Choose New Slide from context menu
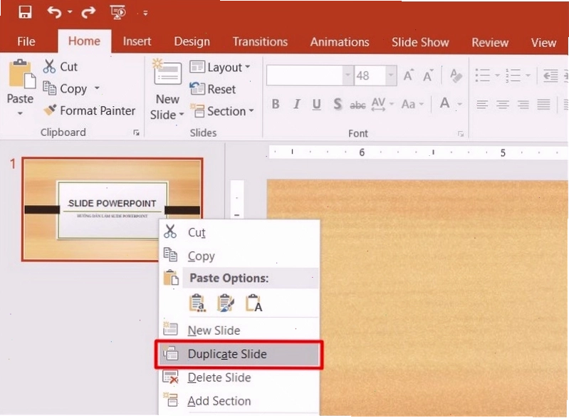 click(239, 330)
